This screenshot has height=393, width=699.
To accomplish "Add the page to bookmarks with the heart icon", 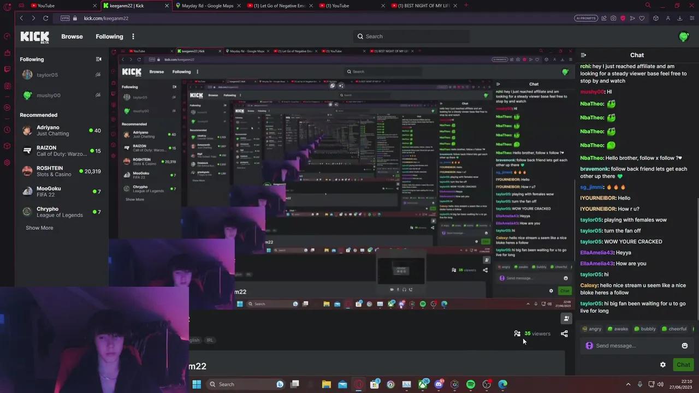I will coord(642,18).
